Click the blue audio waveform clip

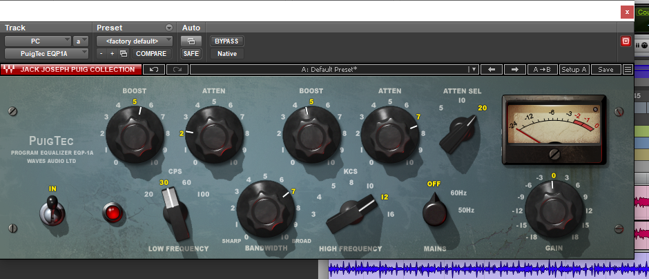tap(488, 269)
